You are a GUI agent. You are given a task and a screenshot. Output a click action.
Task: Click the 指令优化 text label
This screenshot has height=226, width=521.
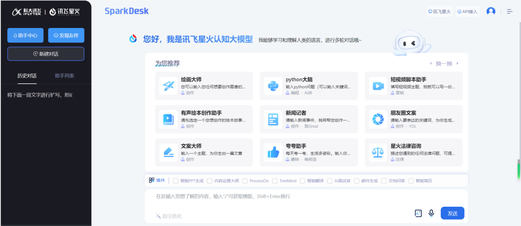click(172, 216)
